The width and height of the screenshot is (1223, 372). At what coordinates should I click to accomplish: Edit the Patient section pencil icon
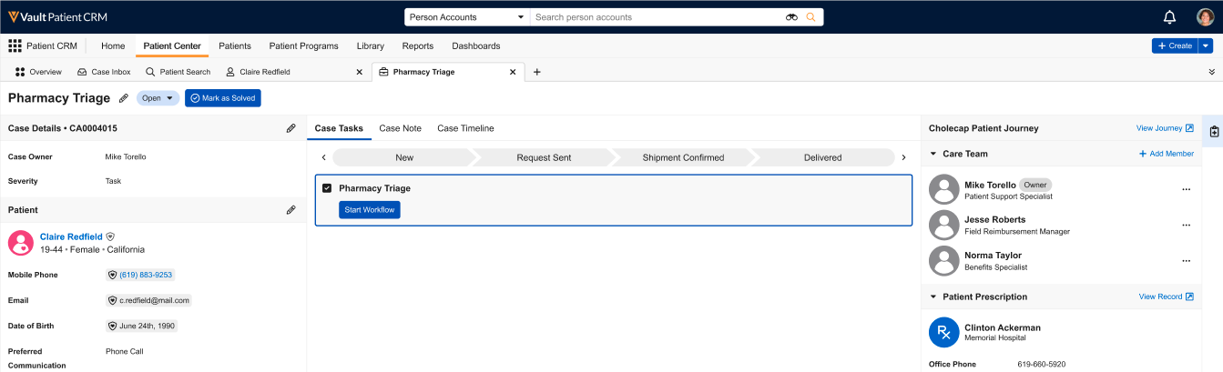pos(290,210)
